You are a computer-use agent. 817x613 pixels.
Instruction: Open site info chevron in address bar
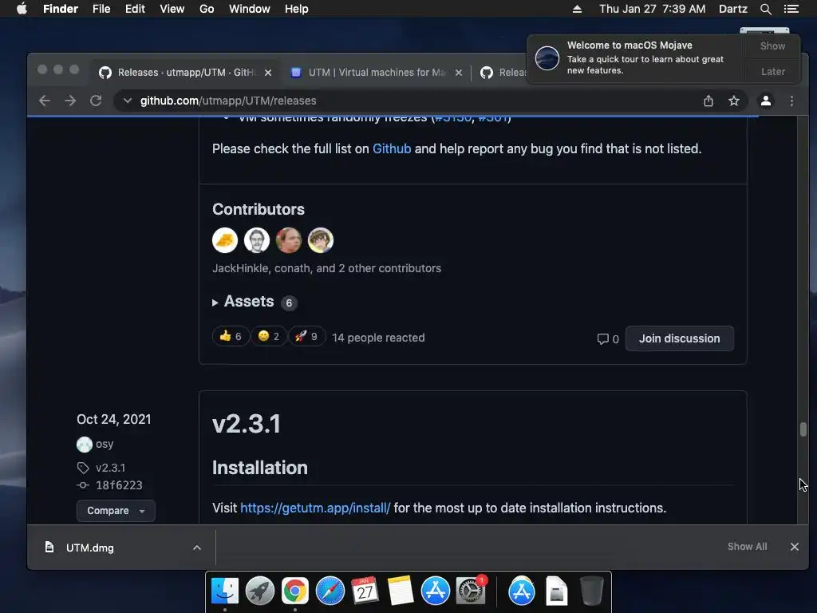coord(127,101)
